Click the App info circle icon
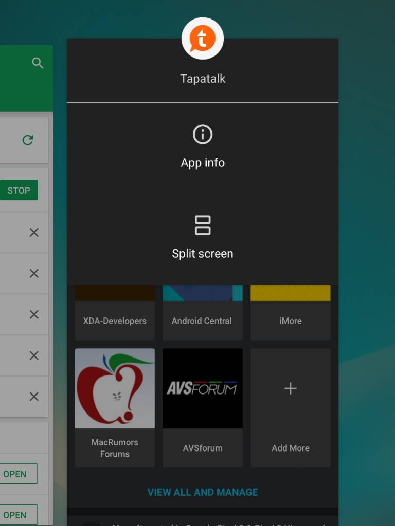Image resolution: width=395 pixels, height=526 pixels. click(203, 135)
